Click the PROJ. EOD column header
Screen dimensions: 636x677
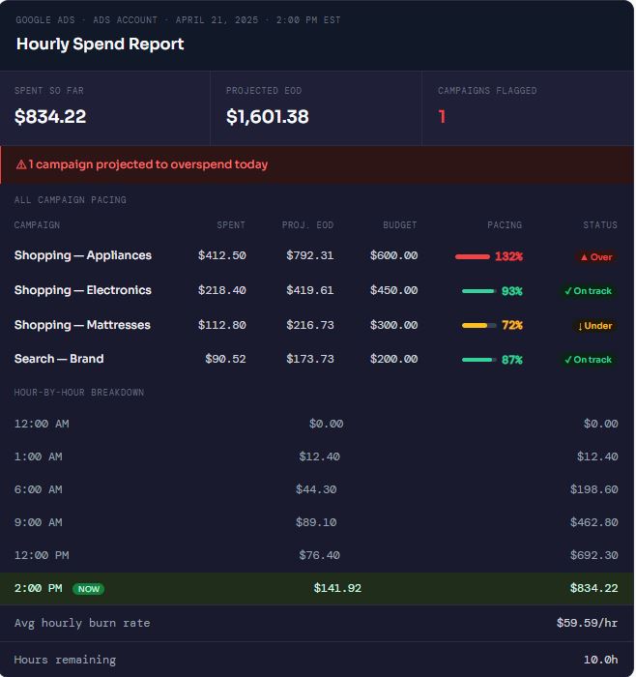307,225
